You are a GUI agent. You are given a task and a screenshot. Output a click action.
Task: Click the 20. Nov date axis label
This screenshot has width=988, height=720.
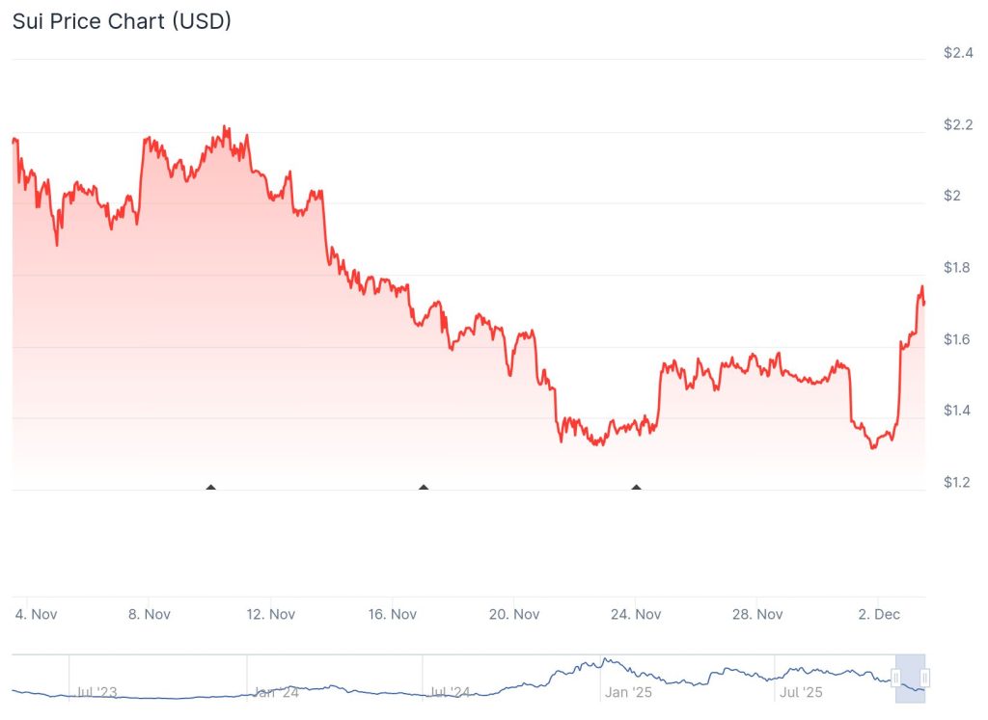512,614
